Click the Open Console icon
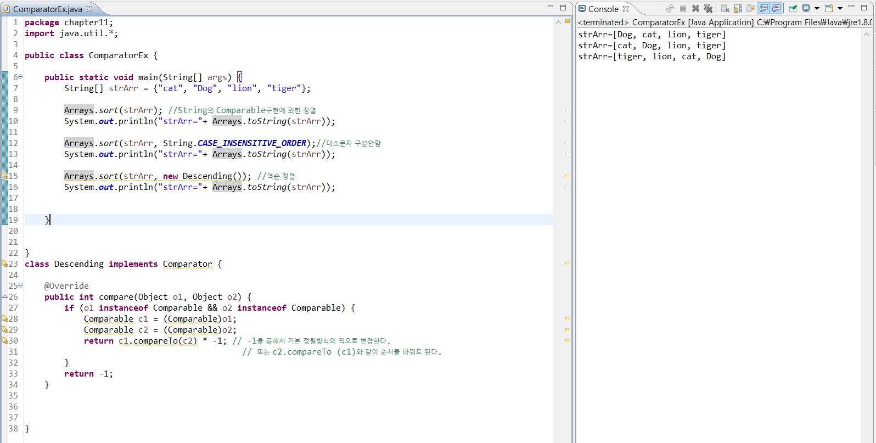Viewport: 876px width, 443px height. pyautogui.click(x=829, y=8)
